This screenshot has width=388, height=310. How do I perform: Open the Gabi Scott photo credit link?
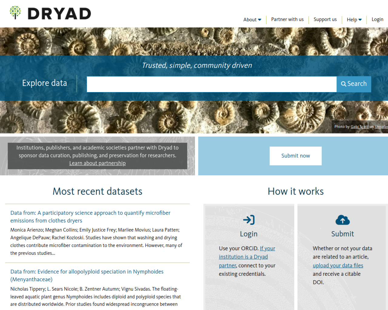[x=360, y=127]
